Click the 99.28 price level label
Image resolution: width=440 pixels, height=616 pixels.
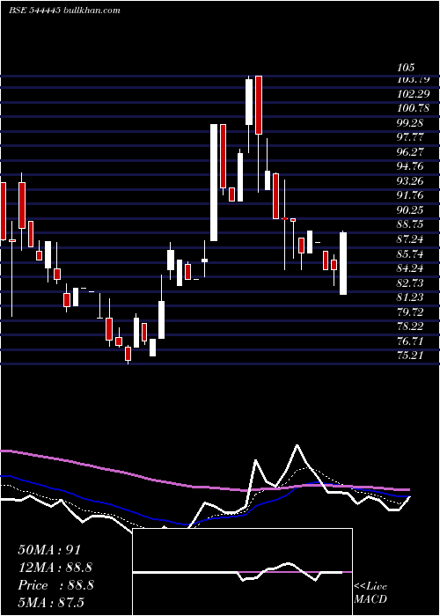(x=410, y=122)
